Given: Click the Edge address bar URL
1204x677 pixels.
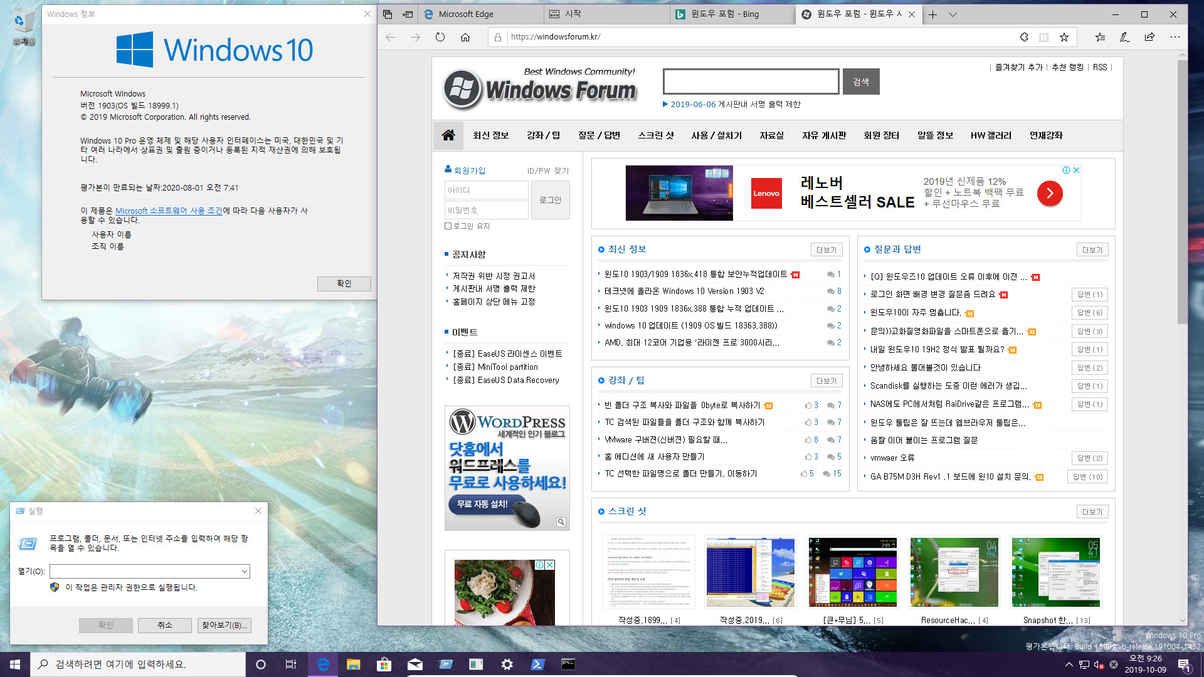Looking at the screenshot, I should (556, 37).
